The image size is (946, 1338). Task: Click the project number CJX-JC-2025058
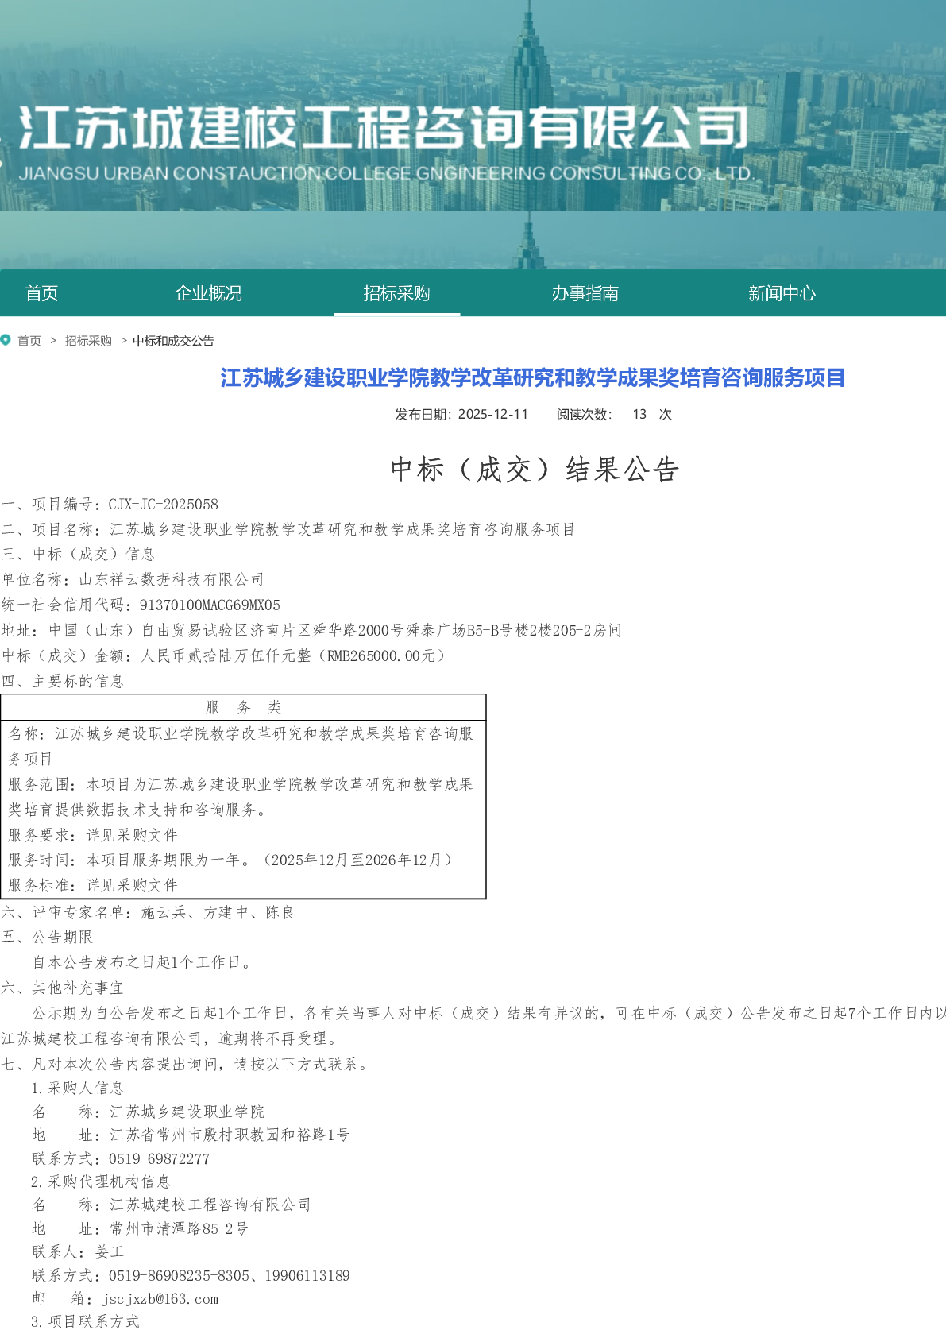[x=163, y=505]
